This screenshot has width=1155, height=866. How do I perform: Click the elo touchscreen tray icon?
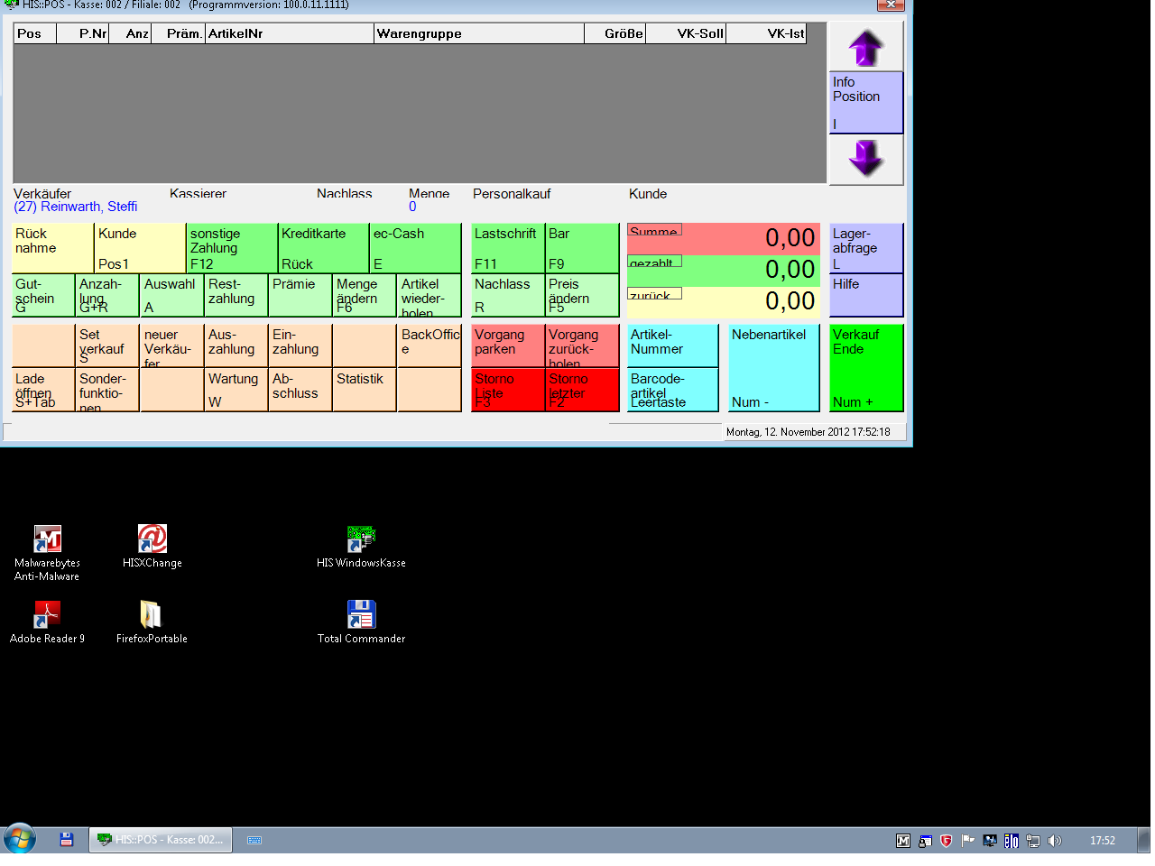[1012, 841]
